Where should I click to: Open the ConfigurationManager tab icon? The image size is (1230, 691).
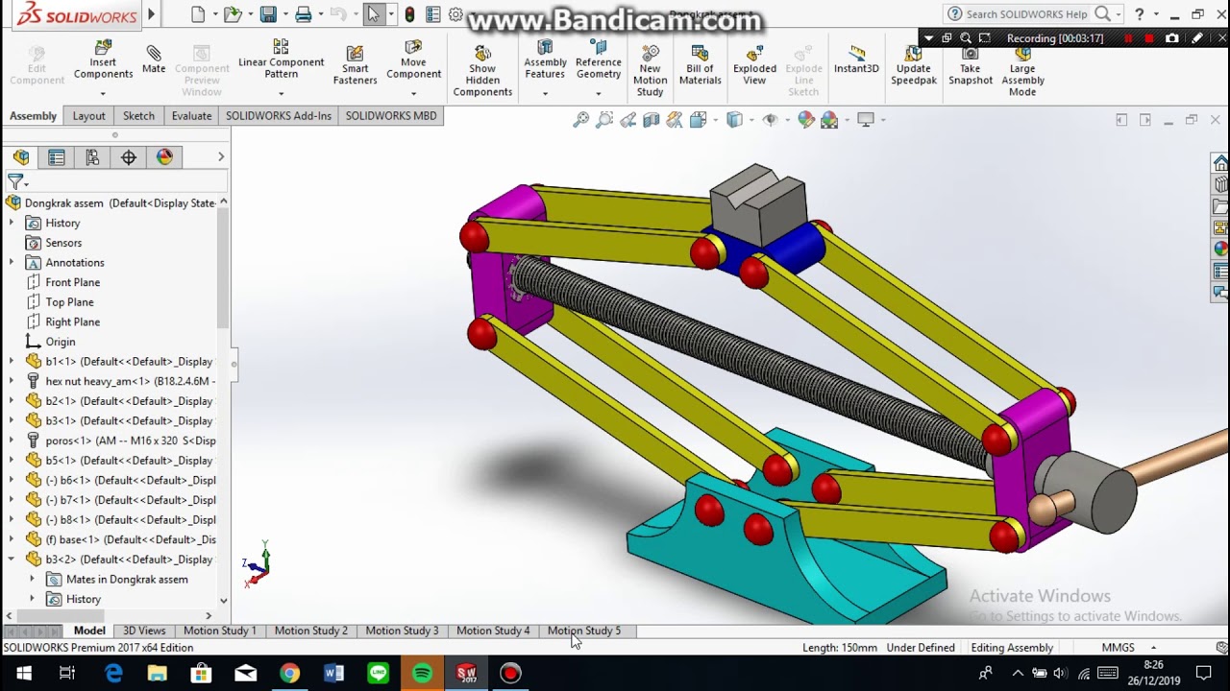92,157
